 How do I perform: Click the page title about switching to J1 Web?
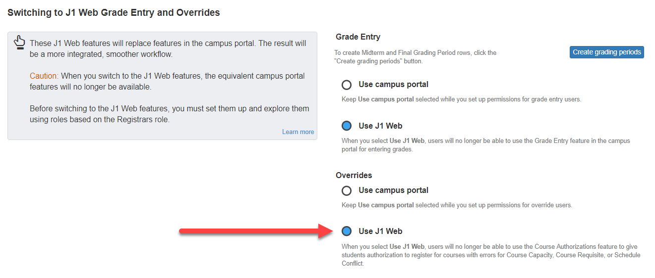pyautogui.click(x=114, y=12)
